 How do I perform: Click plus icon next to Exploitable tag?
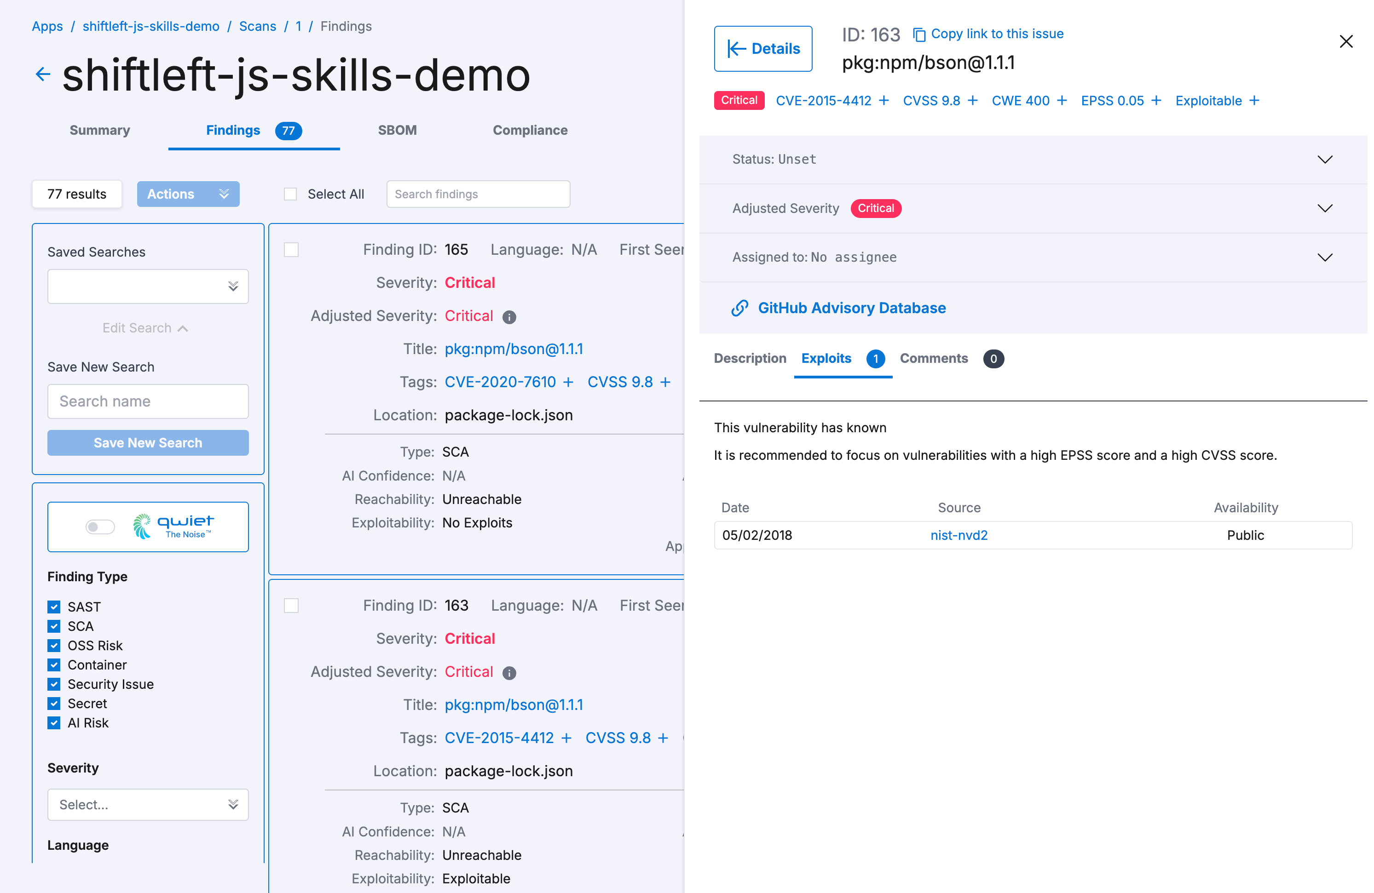(1254, 101)
